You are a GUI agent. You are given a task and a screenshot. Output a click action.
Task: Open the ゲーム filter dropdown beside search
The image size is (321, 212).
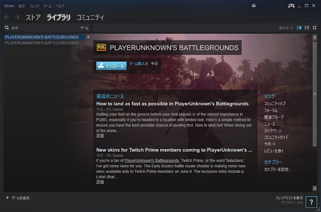coord(84,28)
